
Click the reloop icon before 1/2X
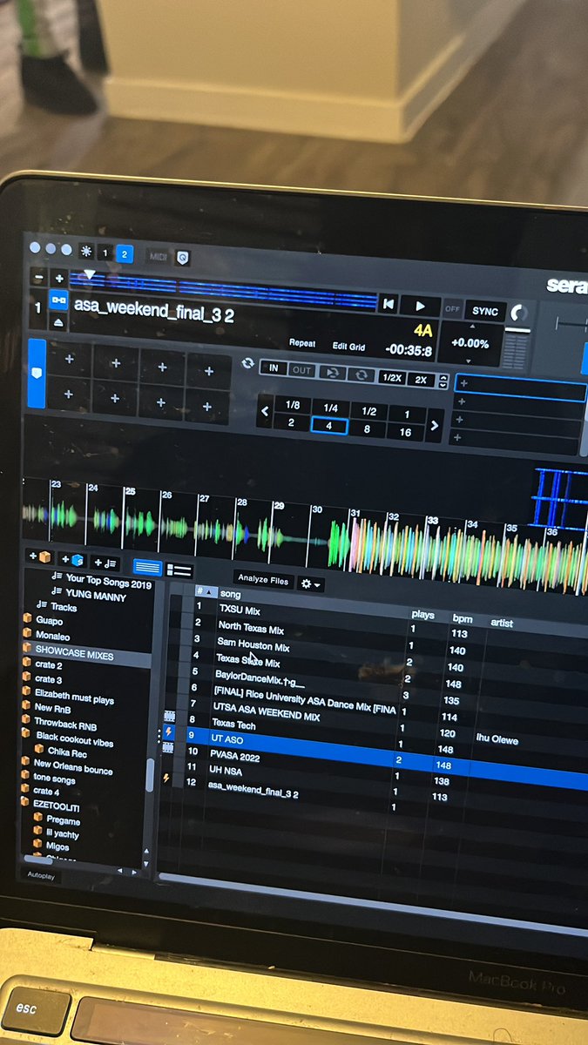361,375
